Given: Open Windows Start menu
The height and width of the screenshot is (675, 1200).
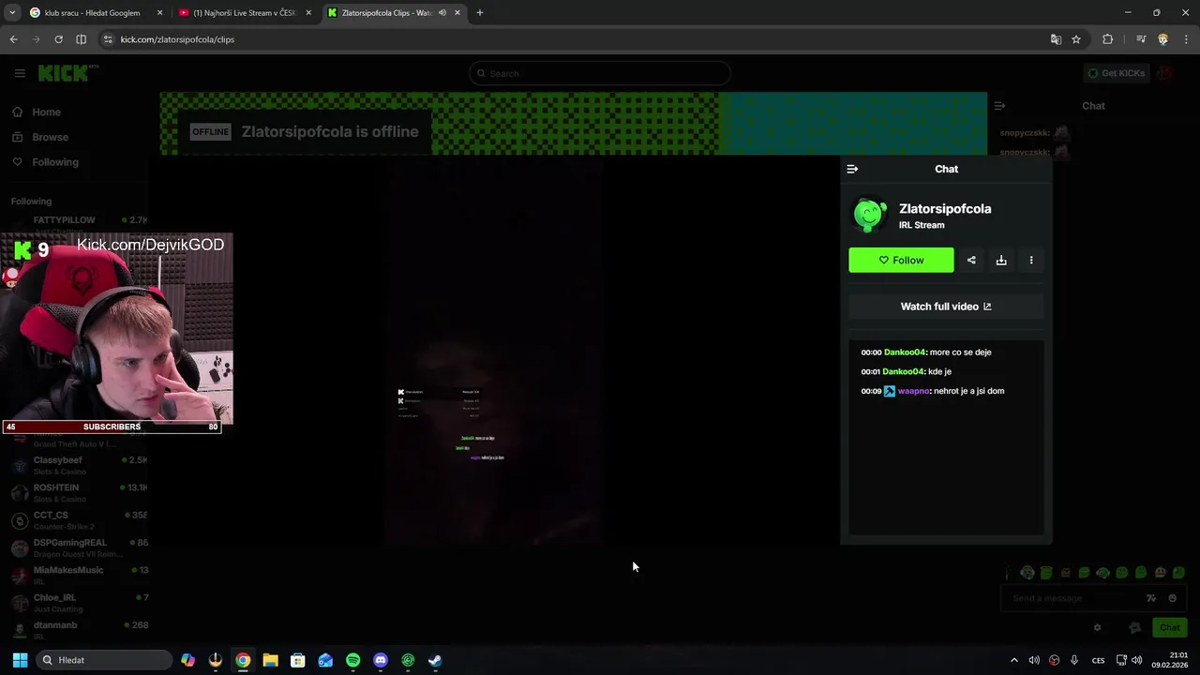Looking at the screenshot, I should tap(20, 660).
